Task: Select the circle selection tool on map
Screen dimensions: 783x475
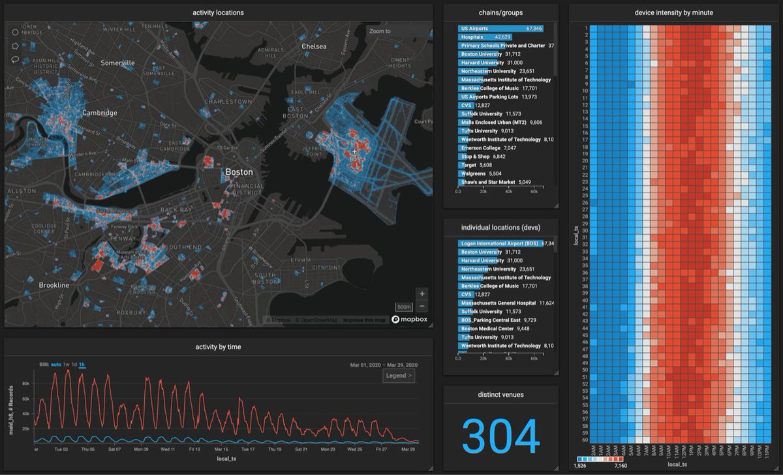Action: coord(15,32)
